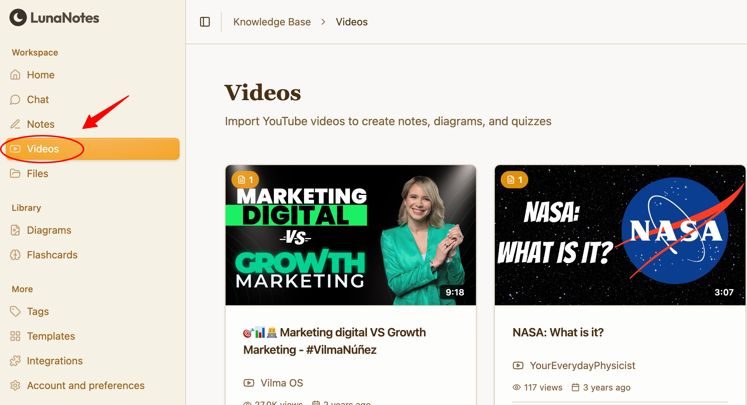Open Account and preferences settings
Image resolution: width=747 pixels, height=405 pixels.
point(85,385)
